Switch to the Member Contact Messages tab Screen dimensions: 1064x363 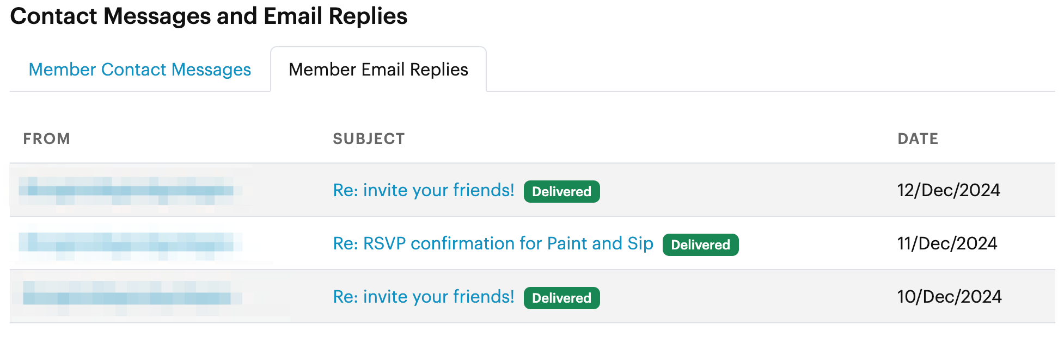[x=139, y=70]
